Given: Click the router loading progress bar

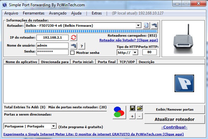Looking at the screenshot, I should pos(91,31).
